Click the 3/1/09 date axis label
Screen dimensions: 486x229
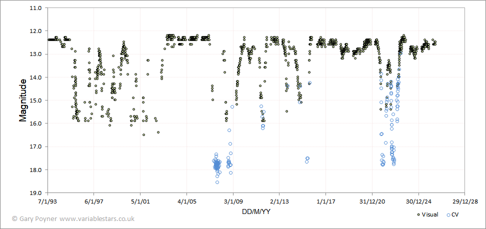tap(233, 201)
